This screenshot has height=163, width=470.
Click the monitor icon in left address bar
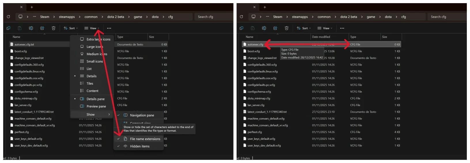(20, 17)
